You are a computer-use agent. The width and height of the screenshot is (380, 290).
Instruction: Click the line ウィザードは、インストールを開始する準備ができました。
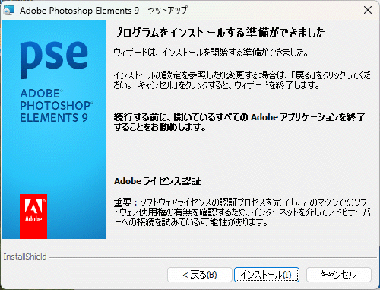coord(211,53)
